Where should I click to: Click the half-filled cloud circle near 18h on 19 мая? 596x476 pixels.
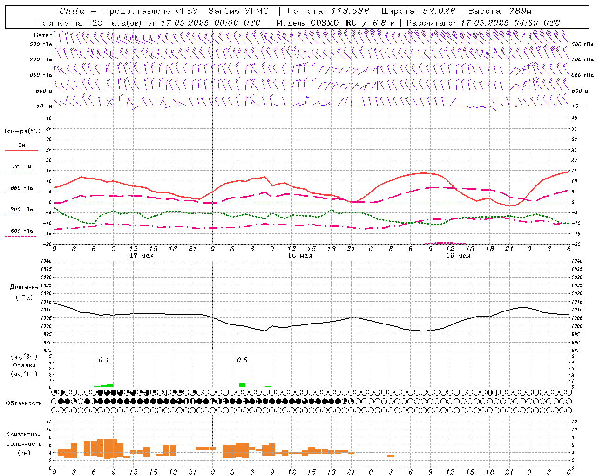[489, 392]
